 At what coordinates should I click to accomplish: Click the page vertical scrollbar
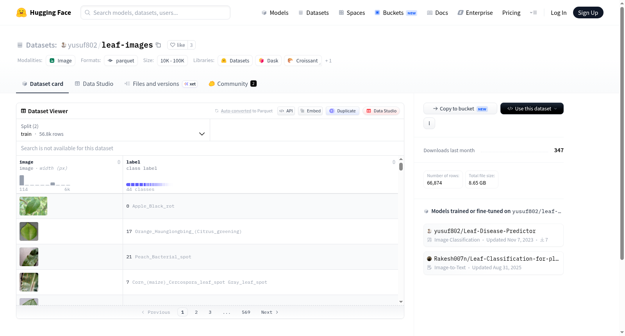(622, 133)
